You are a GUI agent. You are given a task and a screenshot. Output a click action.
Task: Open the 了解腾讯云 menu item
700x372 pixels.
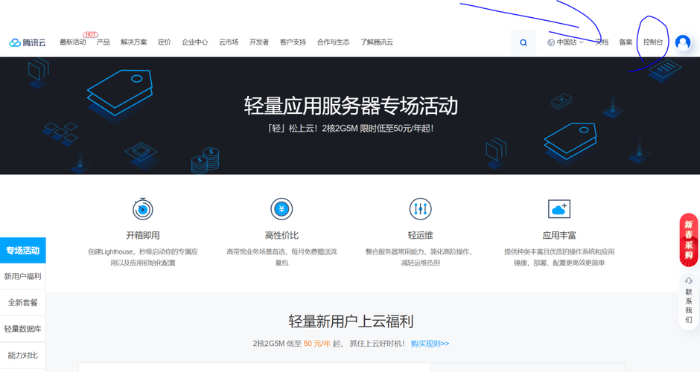377,42
